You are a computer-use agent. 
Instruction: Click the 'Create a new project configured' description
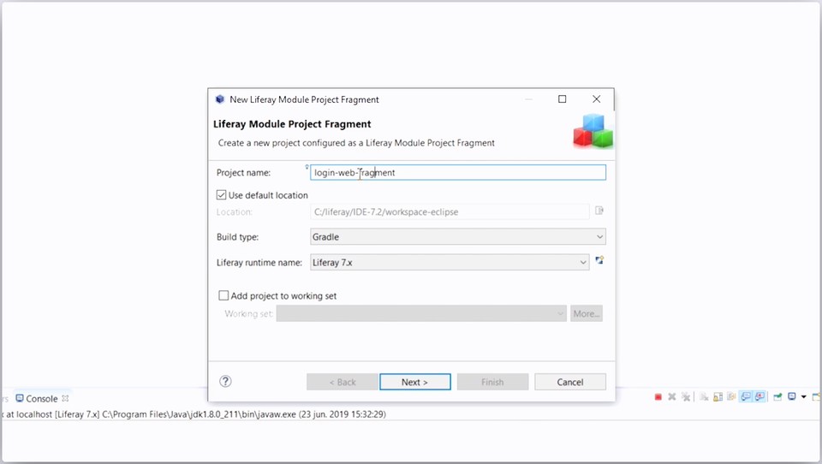coord(356,143)
